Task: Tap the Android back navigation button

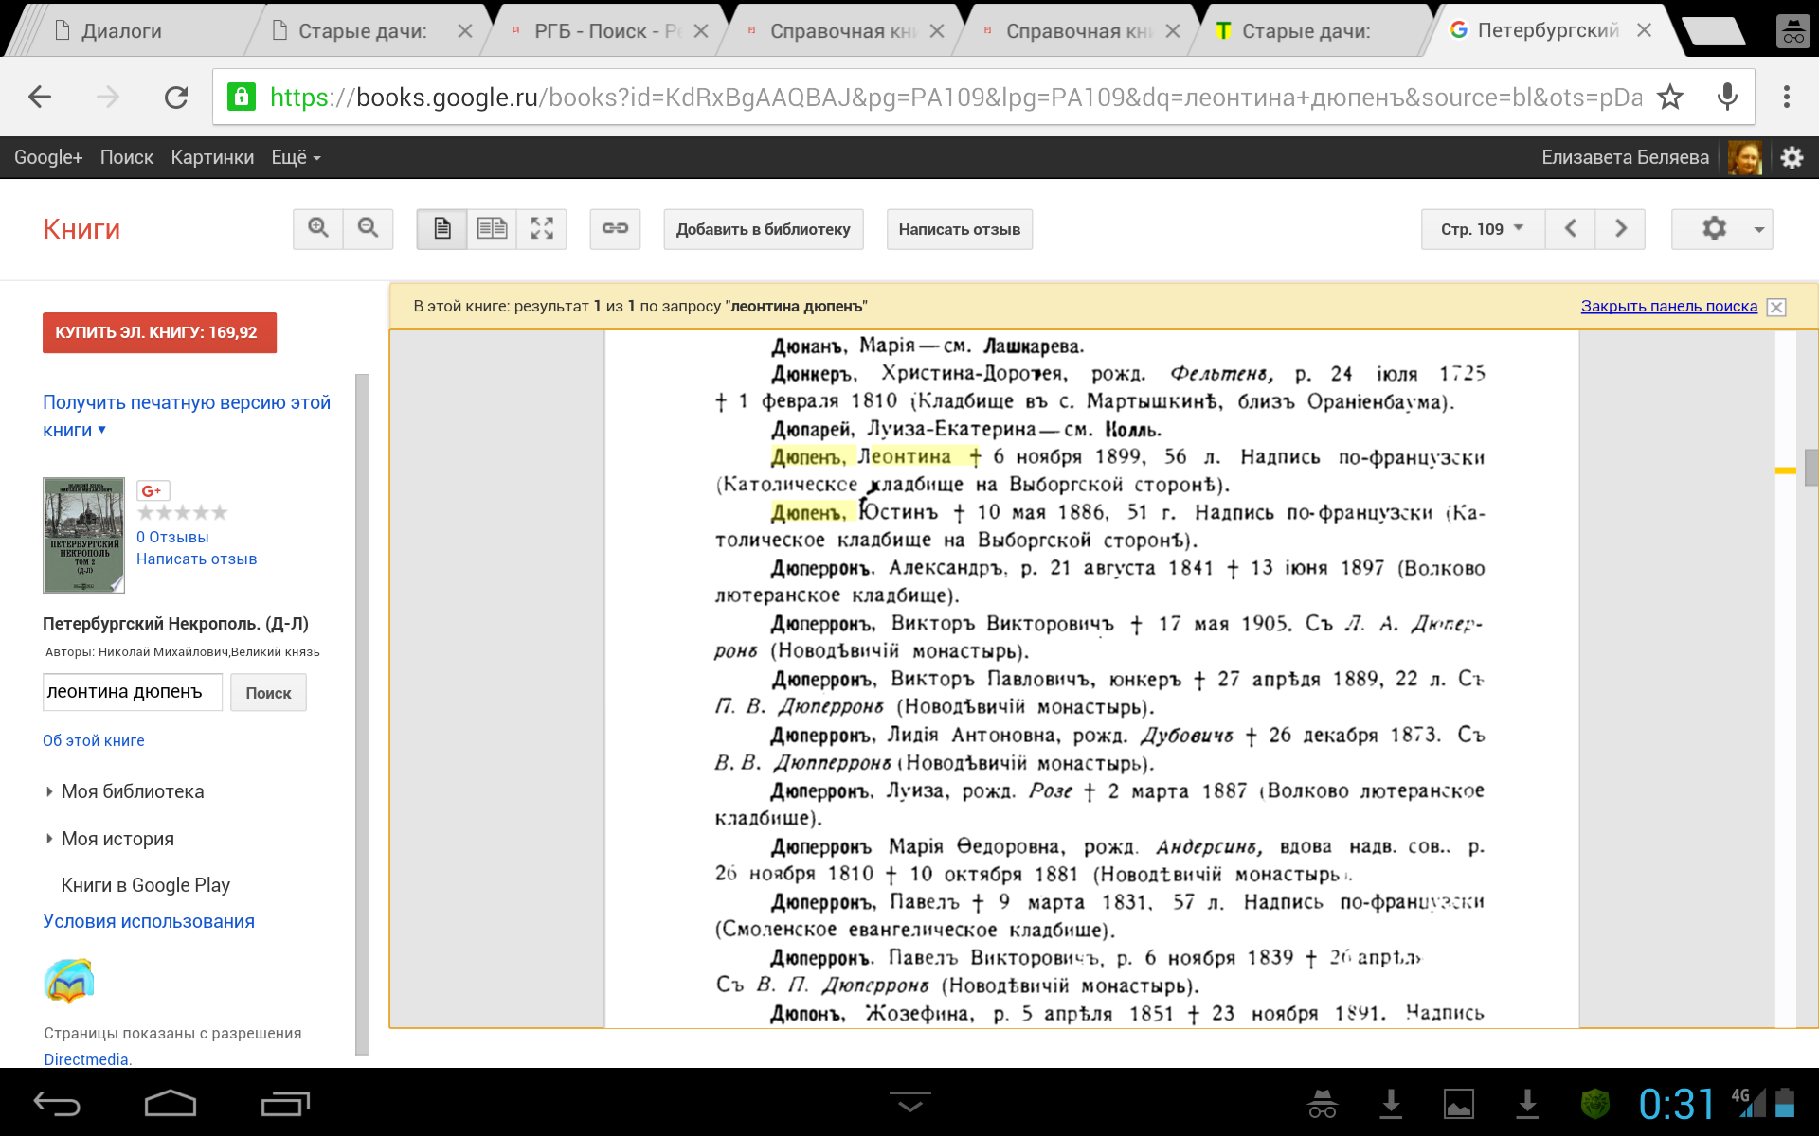Action: click(57, 1103)
